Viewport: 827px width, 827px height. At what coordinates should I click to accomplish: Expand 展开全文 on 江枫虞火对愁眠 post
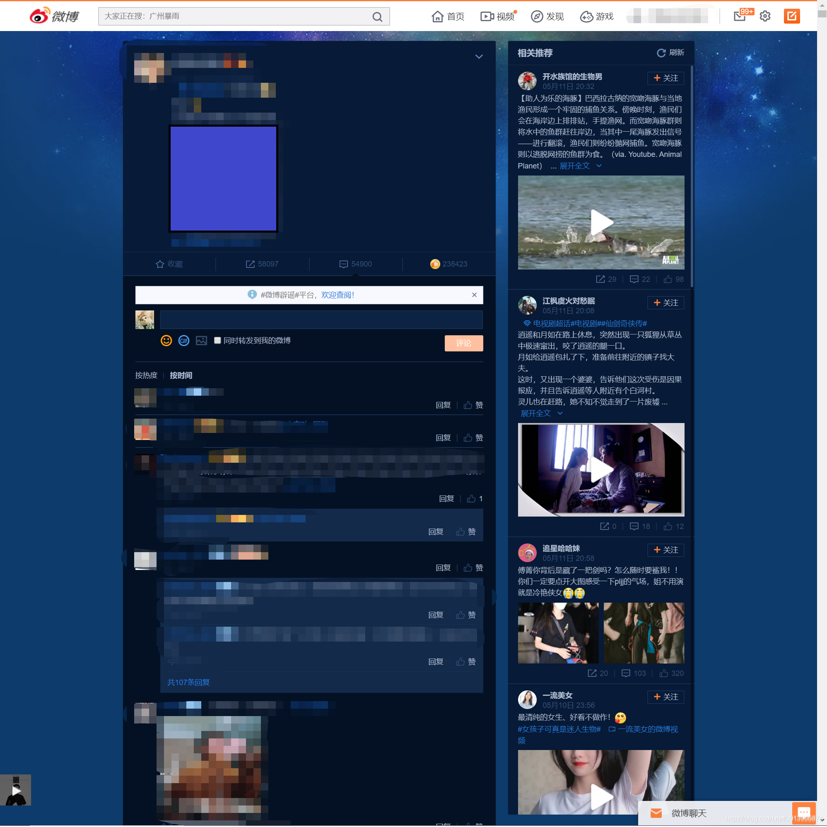point(536,413)
